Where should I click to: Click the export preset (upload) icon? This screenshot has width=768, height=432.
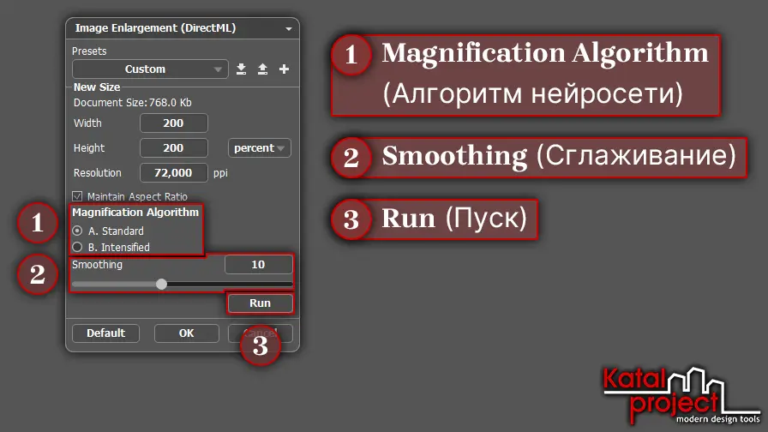262,69
